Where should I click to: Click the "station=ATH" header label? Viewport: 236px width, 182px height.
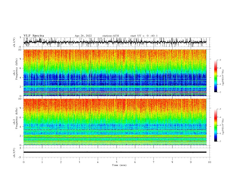coord(111,36)
